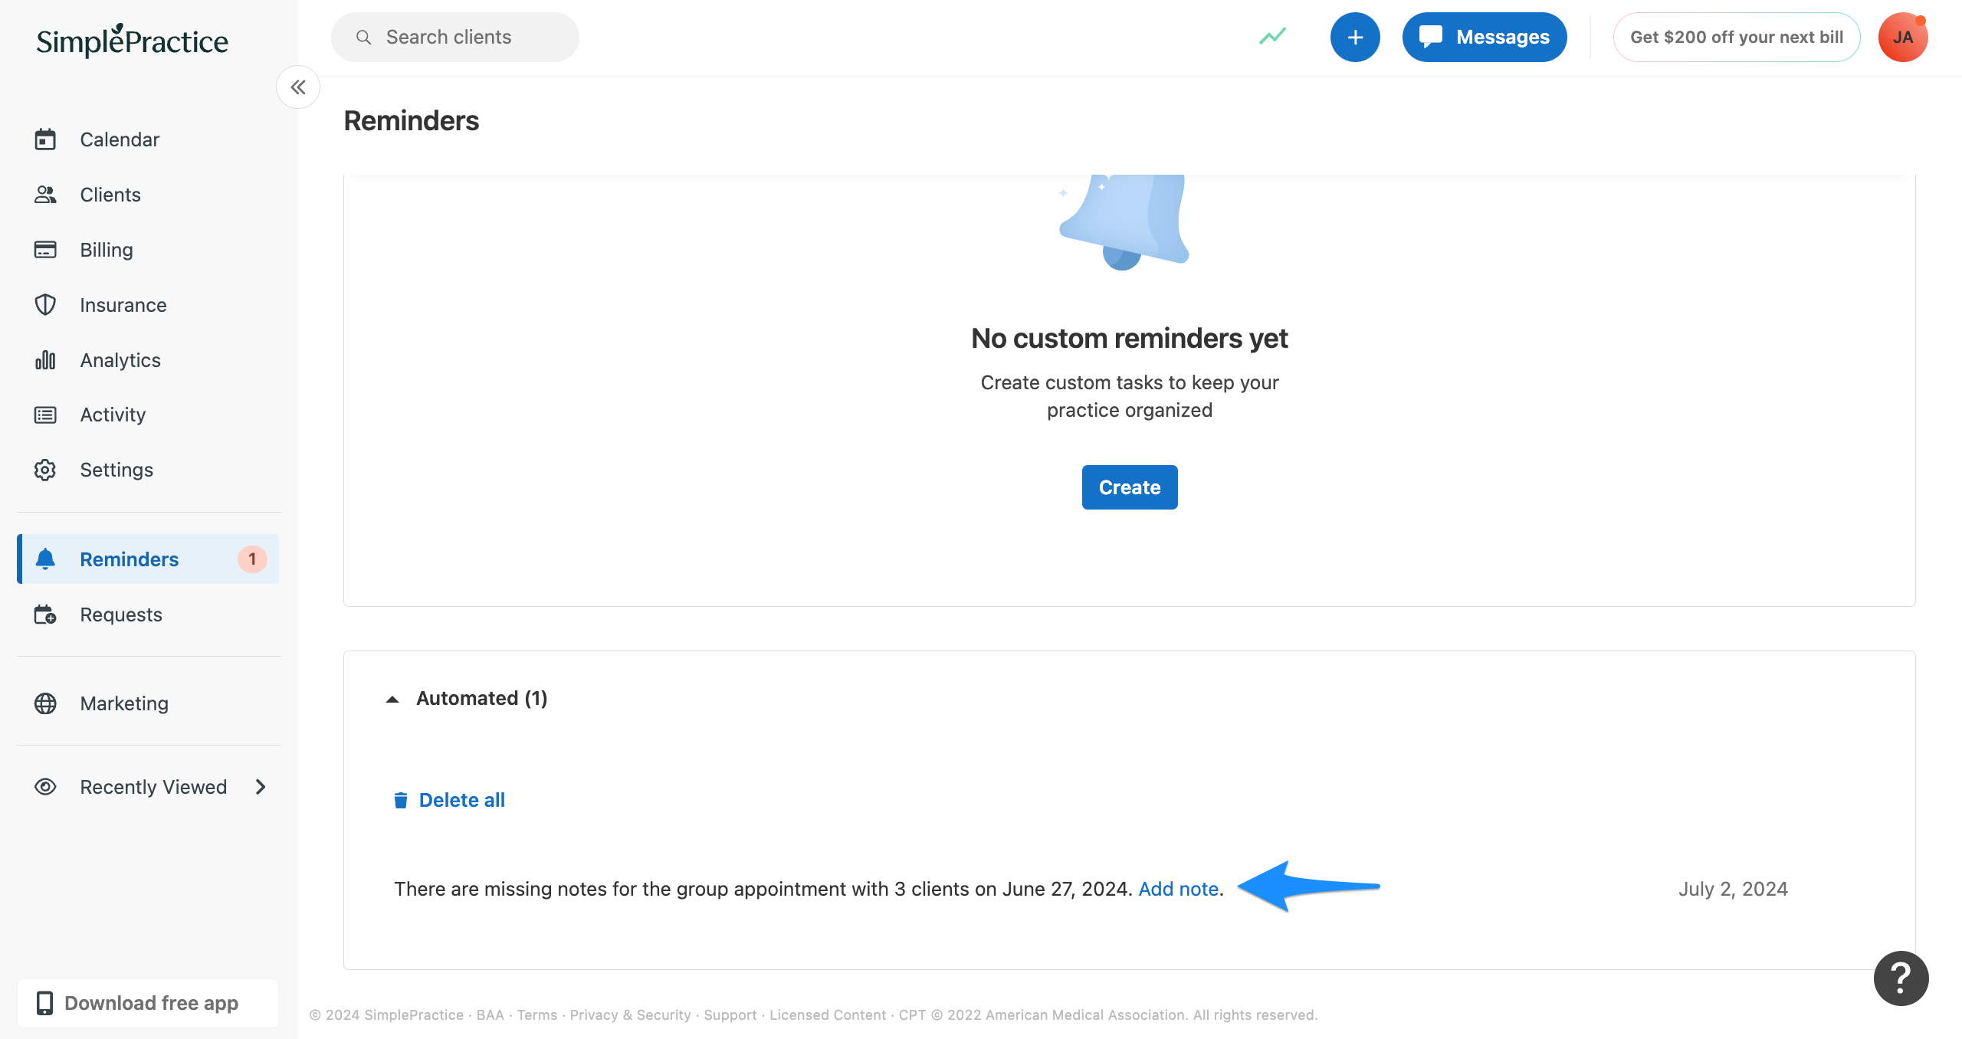The height and width of the screenshot is (1039, 1962).
Task: Click the trash icon beside Delete all
Action: point(401,799)
